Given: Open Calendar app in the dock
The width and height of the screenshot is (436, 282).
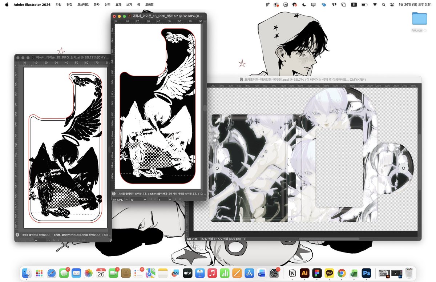Looking at the screenshot, I should pos(101,273).
